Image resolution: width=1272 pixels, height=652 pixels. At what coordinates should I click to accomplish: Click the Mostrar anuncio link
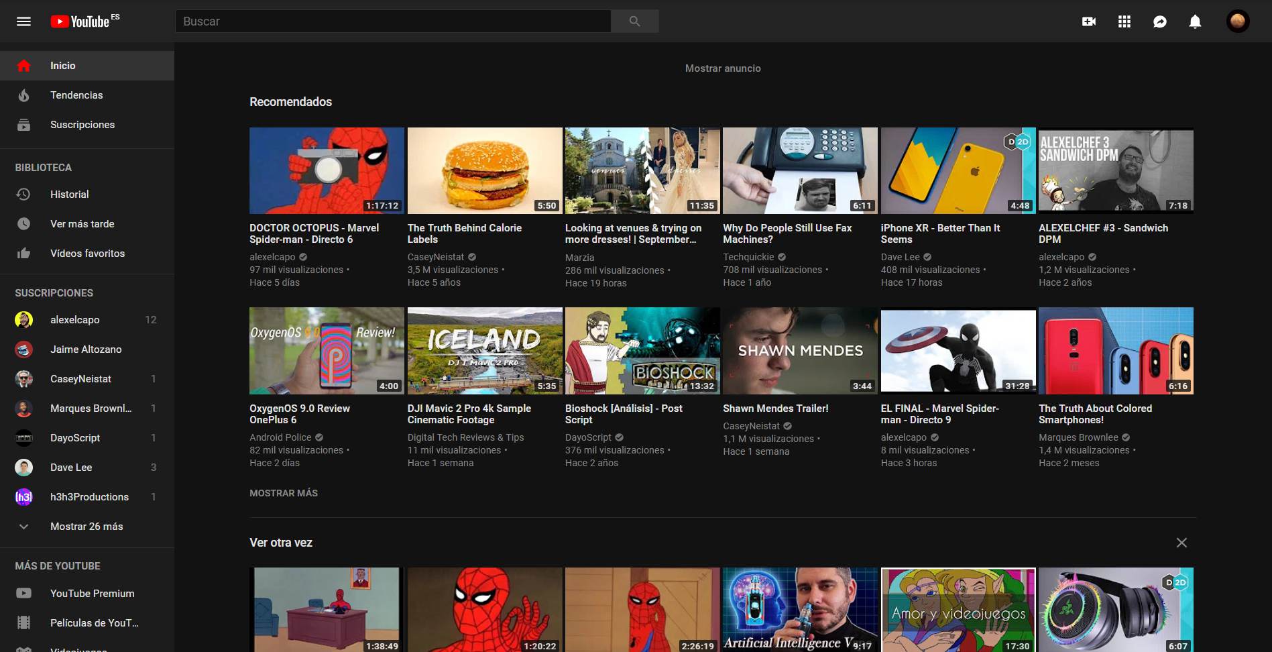(x=723, y=68)
